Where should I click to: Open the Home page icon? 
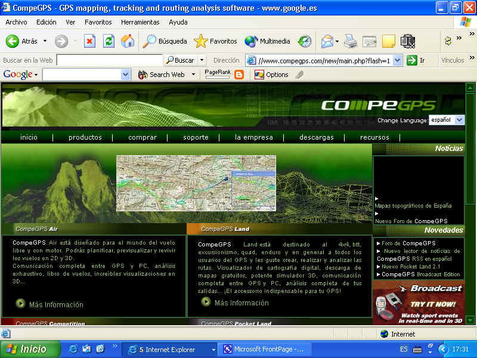pos(128,41)
